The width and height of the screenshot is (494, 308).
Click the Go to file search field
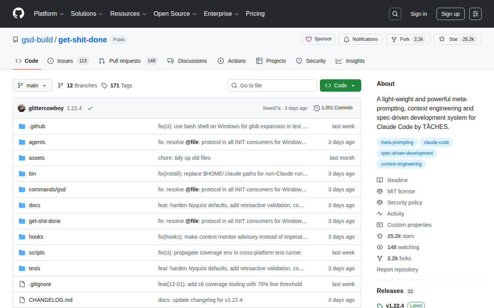click(272, 85)
